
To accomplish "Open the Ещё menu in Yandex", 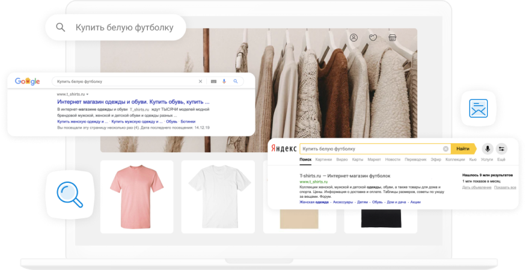I will click(x=501, y=159).
